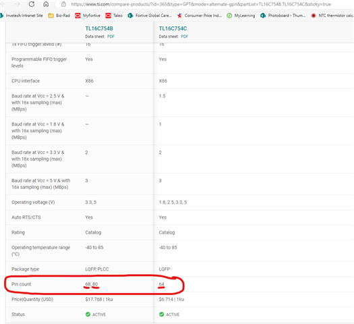Select 'Programmable FIFO trigger levels' label
Image resolution: width=354 pixels, height=324 pixels.
point(39,63)
